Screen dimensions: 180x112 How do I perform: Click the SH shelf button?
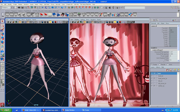20,15
